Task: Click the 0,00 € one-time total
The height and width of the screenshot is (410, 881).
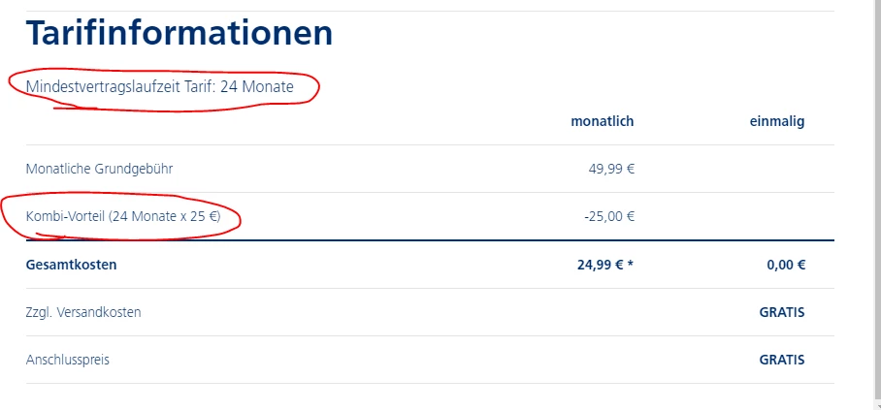Action: point(785,265)
